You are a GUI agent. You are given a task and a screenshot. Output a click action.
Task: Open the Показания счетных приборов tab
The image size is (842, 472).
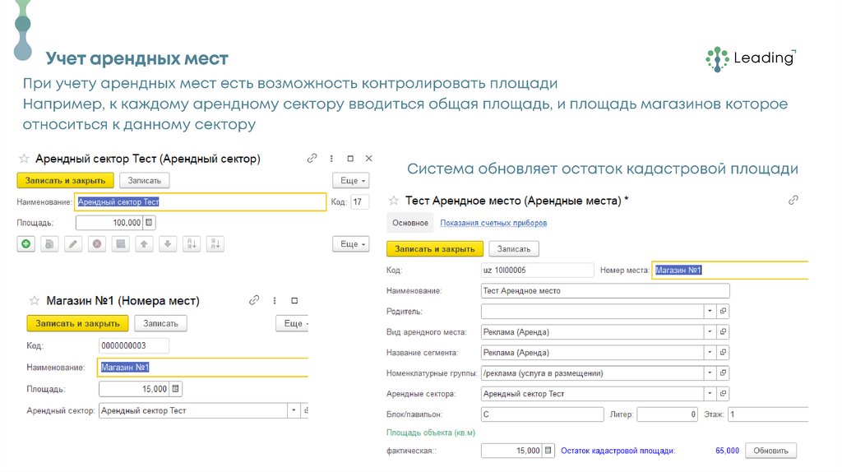pos(493,223)
